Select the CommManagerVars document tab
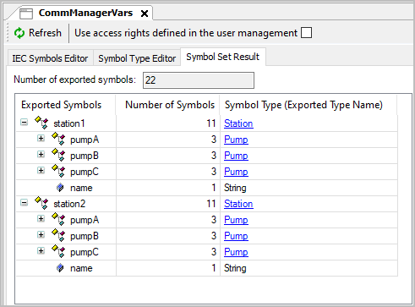 85,13
